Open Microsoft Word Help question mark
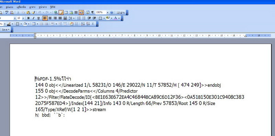This screenshot has height=136, width=275. [112, 12]
